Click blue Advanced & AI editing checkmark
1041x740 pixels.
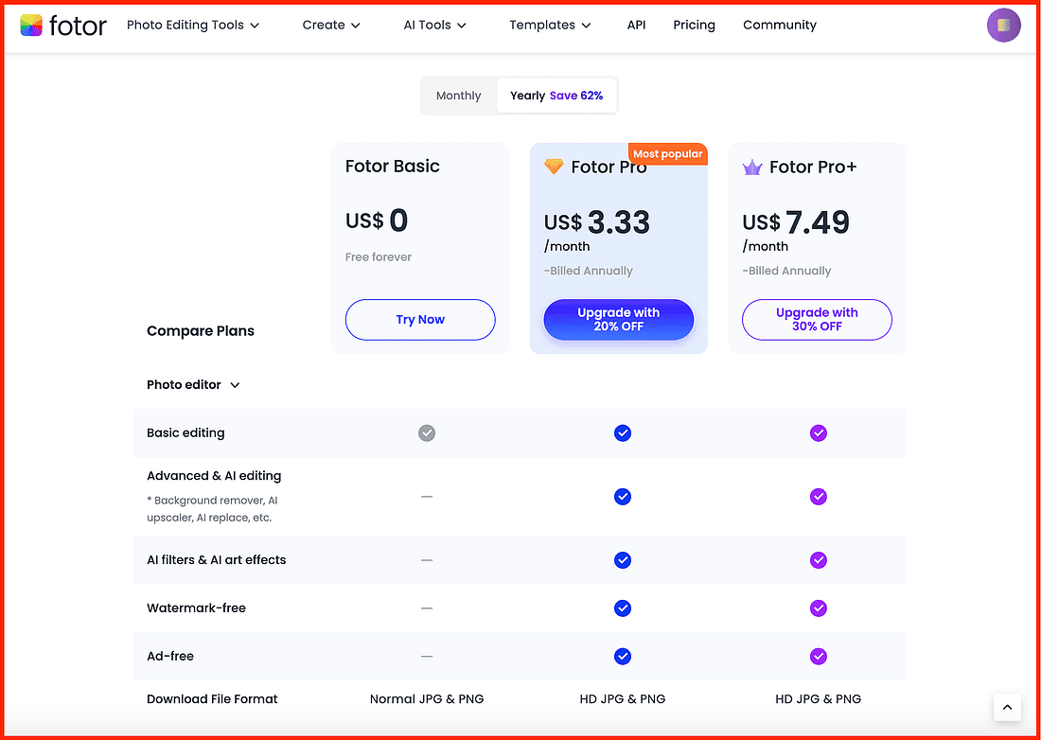click(622, 497)
